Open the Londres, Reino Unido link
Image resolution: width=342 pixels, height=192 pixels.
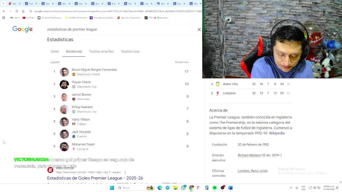point(253,171)
